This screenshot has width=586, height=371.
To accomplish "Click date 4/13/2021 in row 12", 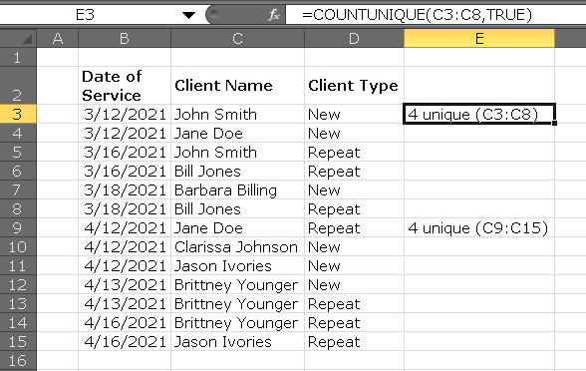I will (125, 285).
